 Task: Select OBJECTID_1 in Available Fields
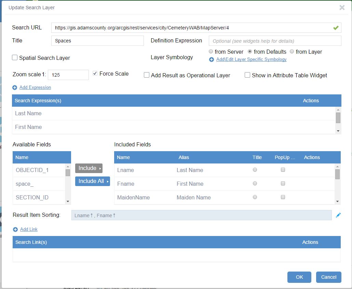[39, 170]
